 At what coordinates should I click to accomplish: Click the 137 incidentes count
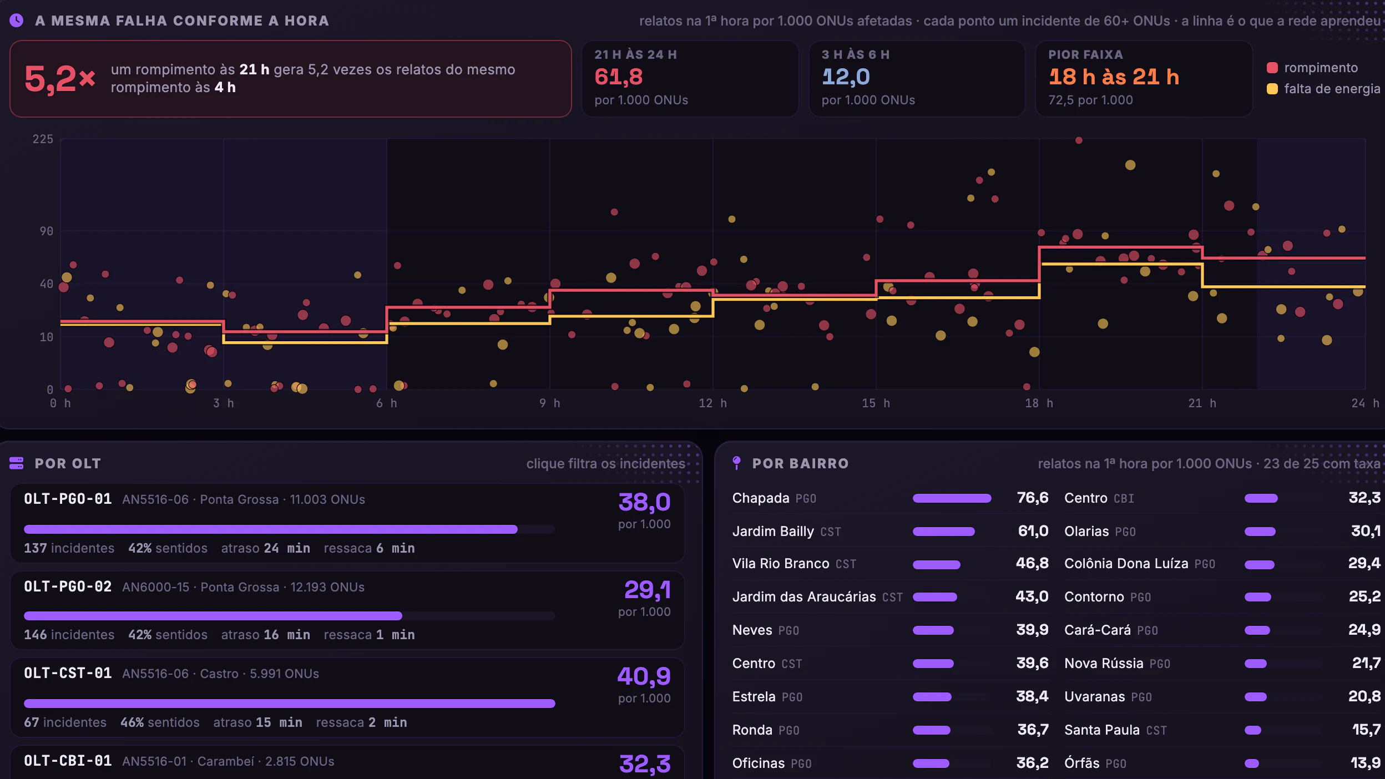point(69,548)
